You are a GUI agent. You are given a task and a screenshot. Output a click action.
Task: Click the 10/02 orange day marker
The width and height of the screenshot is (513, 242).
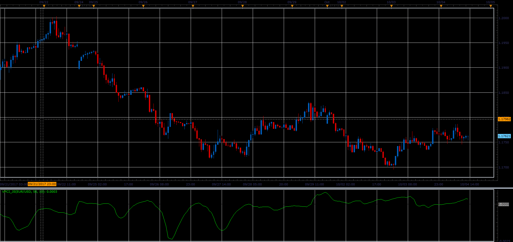coord(342,6)
